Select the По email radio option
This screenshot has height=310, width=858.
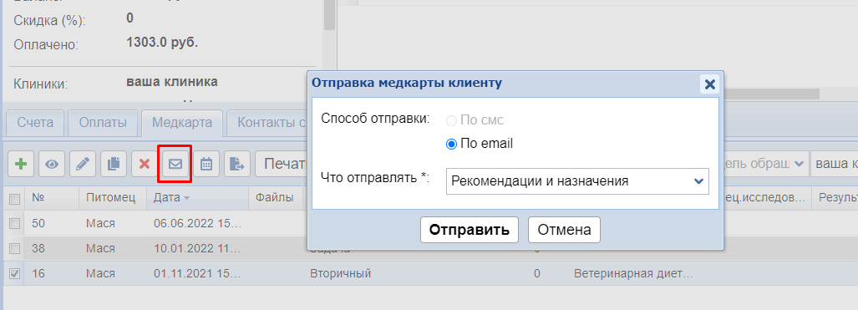click(x=451, y=144)
